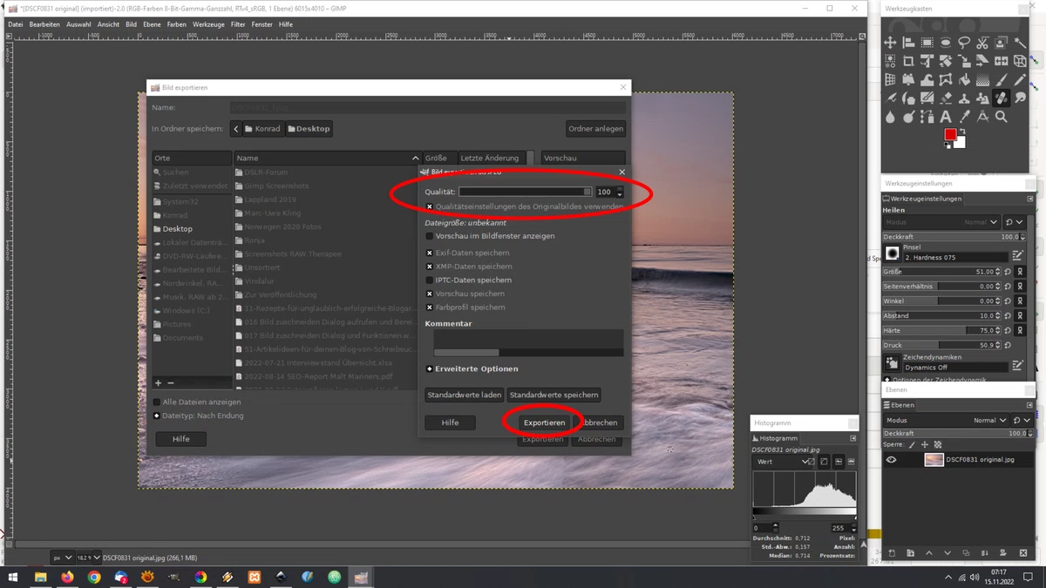This screenshot has width=1046, height=588.
Task: Swap foreground and background colors
Action: point(962,132)
